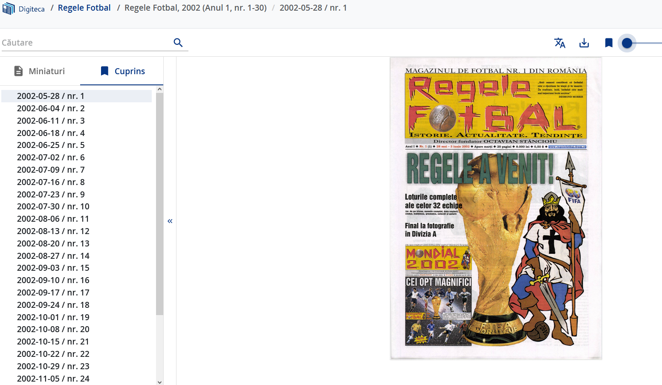Screen dimensions: 662x385
Task: Open the translate language icon
Action: tap(560, 43)
